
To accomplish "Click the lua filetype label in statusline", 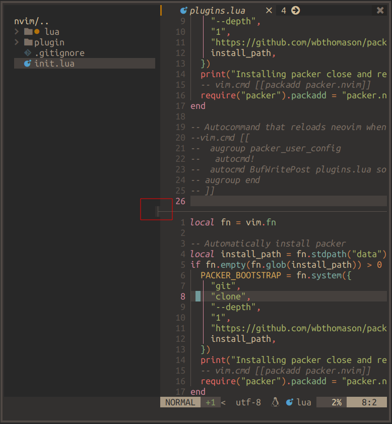I will (x=304, y=402).
